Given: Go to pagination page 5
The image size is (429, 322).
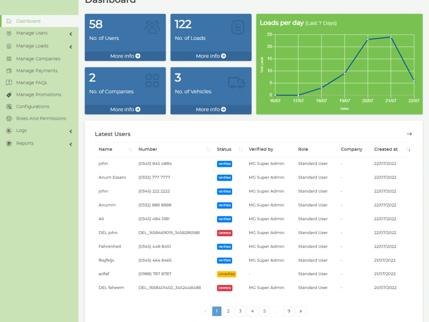Looking at the screenshot, I should point(264,311).
